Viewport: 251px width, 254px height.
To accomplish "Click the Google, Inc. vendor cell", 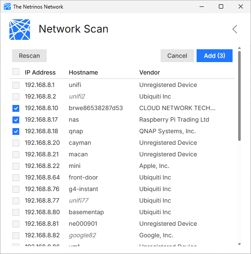I will tap(156, 235).
